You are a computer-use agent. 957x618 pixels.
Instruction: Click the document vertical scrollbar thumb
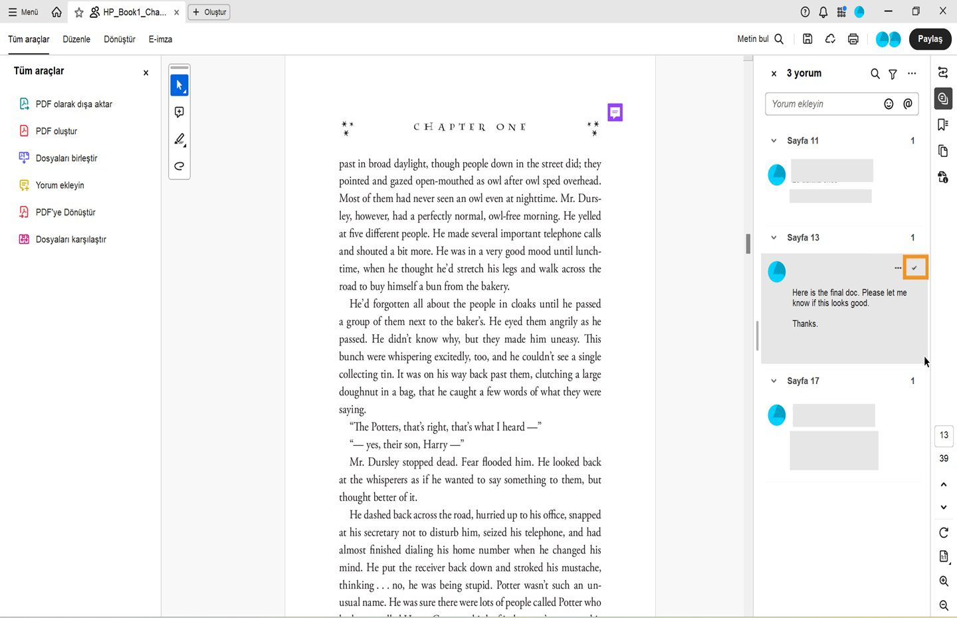click(748, 244)
